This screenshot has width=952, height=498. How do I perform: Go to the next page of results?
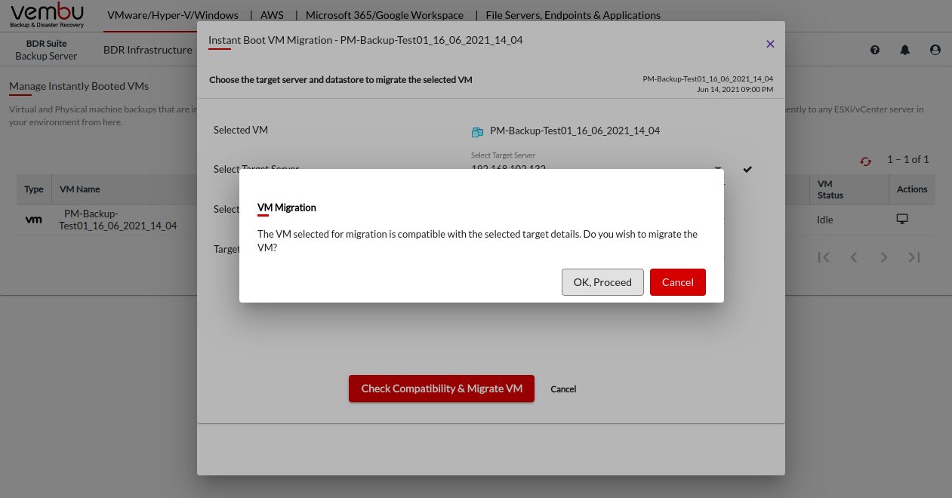click(x=884, y=257)
